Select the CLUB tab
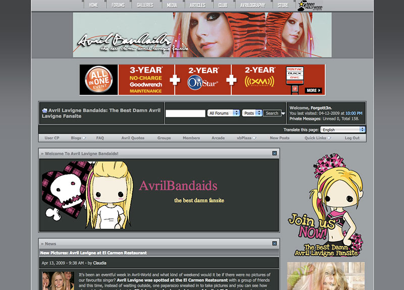Screen dimensions: 404x290 [223, 5]
